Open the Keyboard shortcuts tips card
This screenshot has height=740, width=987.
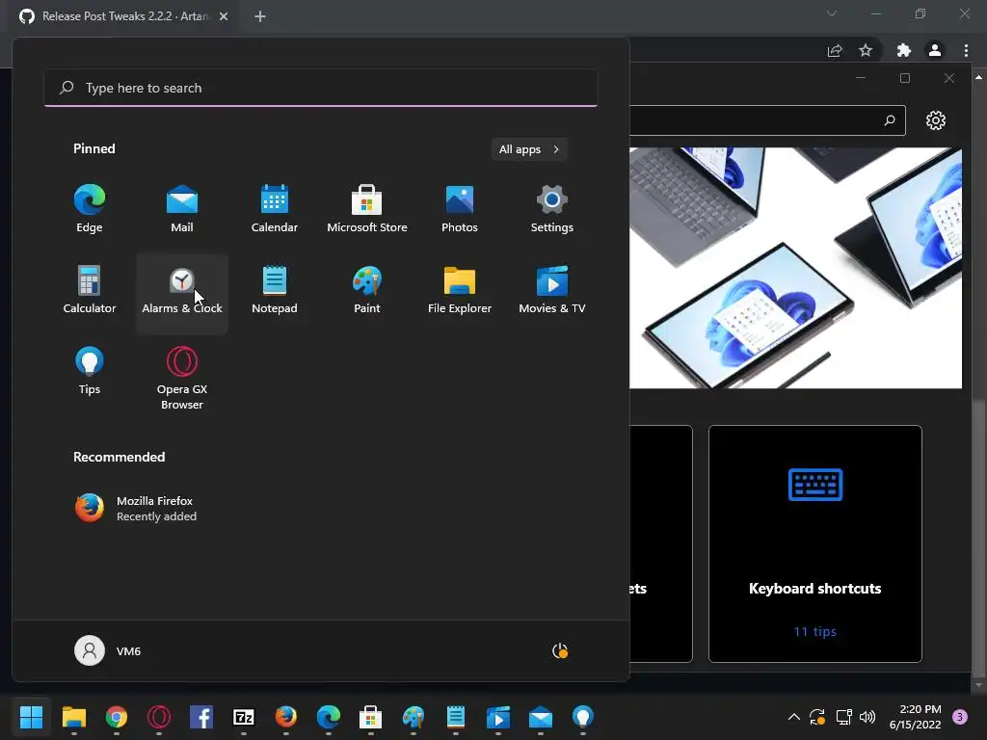click(815, 543)
